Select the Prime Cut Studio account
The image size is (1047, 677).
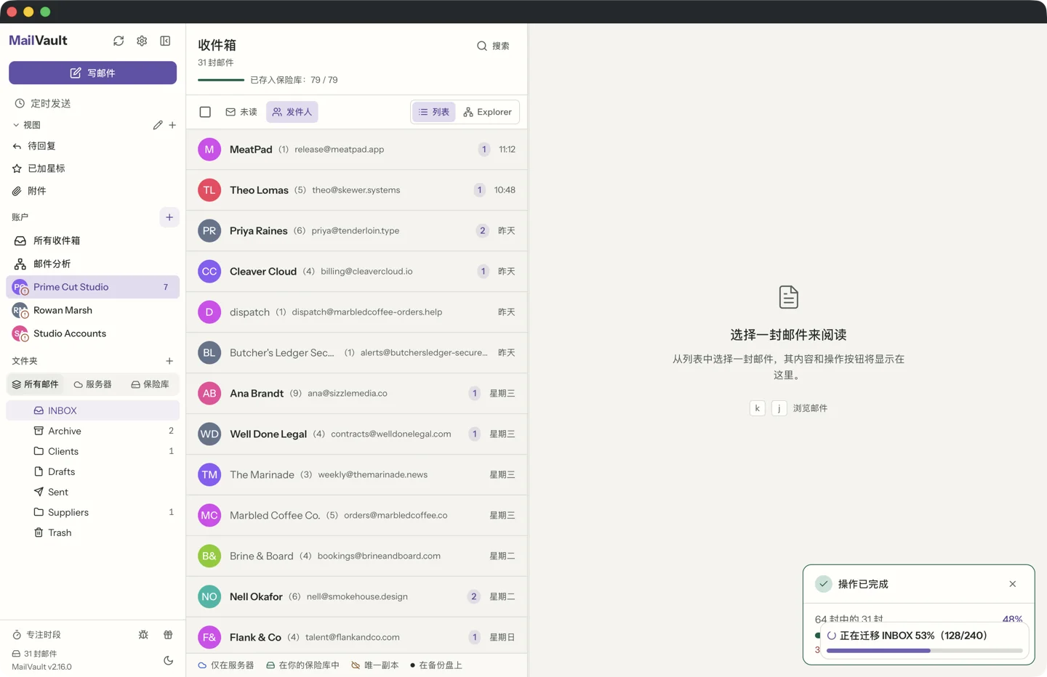[93, 287]
